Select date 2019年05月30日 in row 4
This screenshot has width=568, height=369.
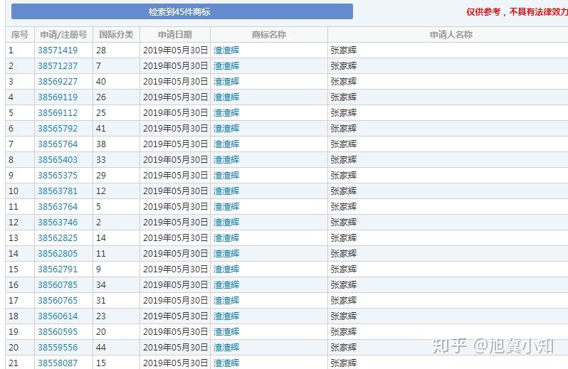(x=175, y=97)
